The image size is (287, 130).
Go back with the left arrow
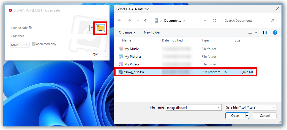point(120,21)
